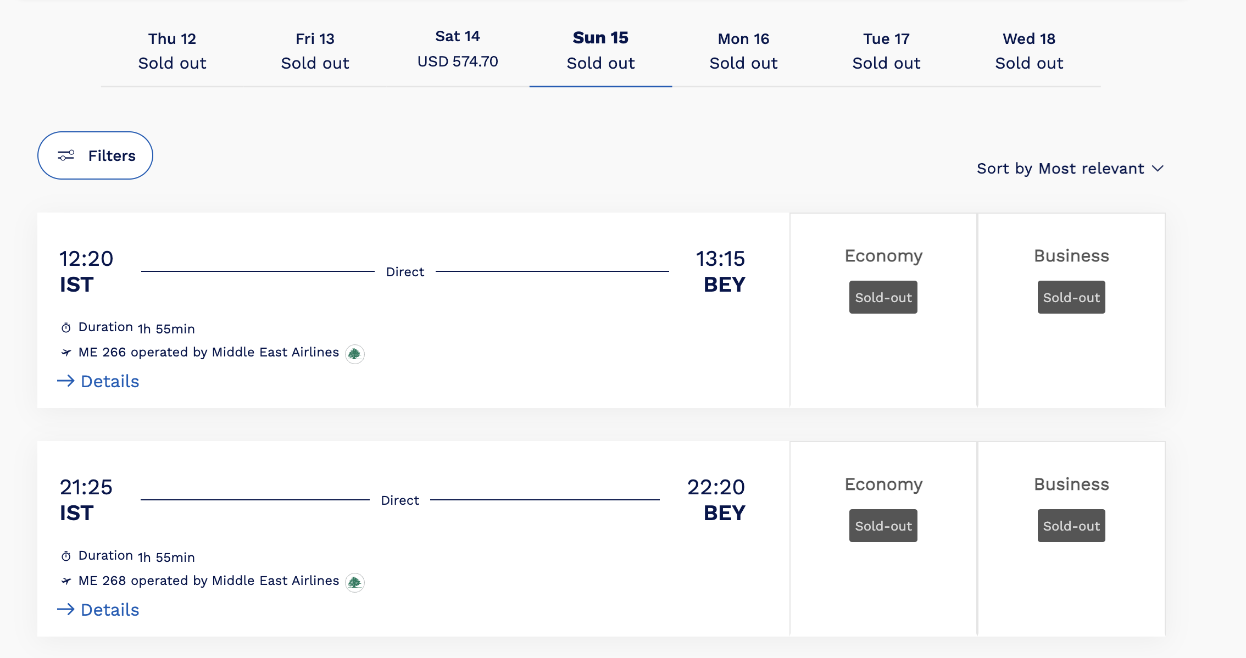
Task: Open Details for the 21:25 ME 268 flight
Action: click(109, 610)
